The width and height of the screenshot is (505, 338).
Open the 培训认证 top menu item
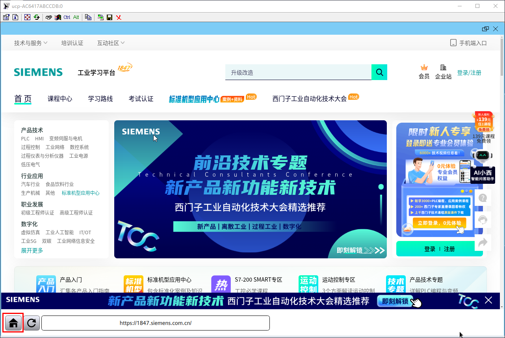pos(72,43)
